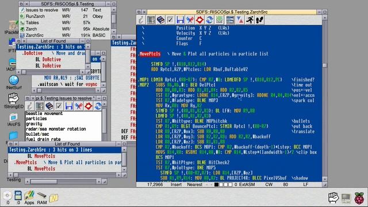Image resolution: width=368 pixels, height=207 pixels.
Task: Click the display monitor icon on icon bar
Action: point(346,198)
